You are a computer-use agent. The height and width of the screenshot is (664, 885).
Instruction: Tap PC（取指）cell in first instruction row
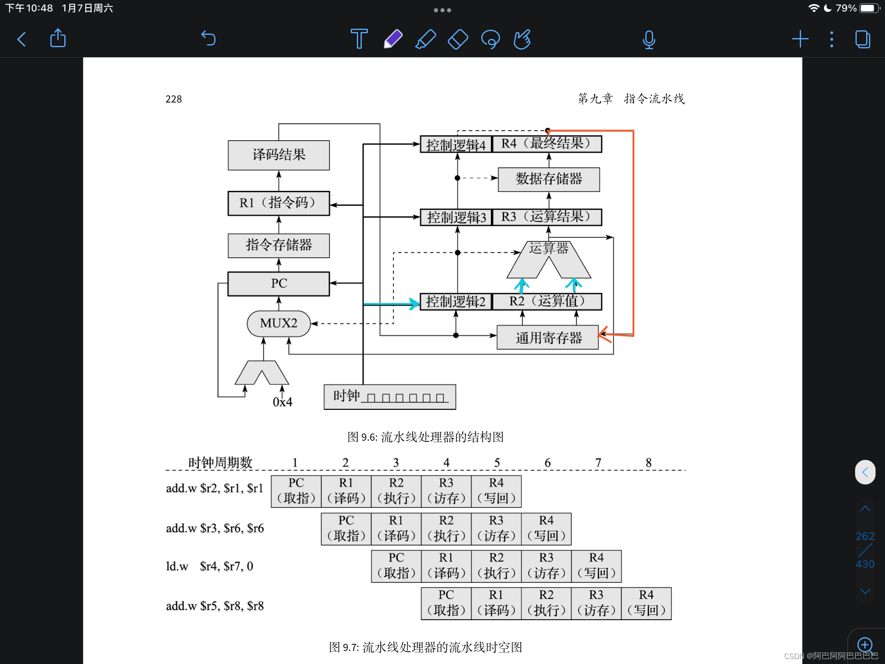[x=296, y=491]
